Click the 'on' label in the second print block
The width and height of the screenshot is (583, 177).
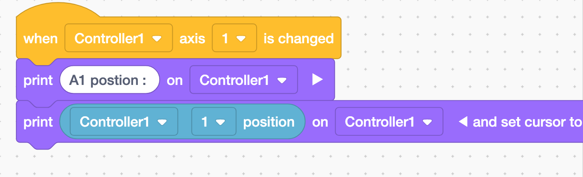pos(320,122)
